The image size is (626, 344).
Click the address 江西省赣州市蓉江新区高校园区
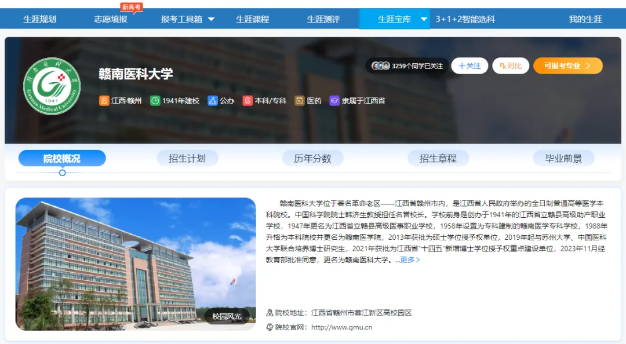point(361,313)
